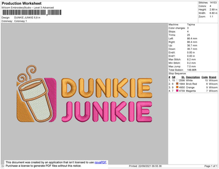Viewport: 219px width, 169px height.
Task: Select the Brick Red thread color swatch
Action: coord(177,84)
